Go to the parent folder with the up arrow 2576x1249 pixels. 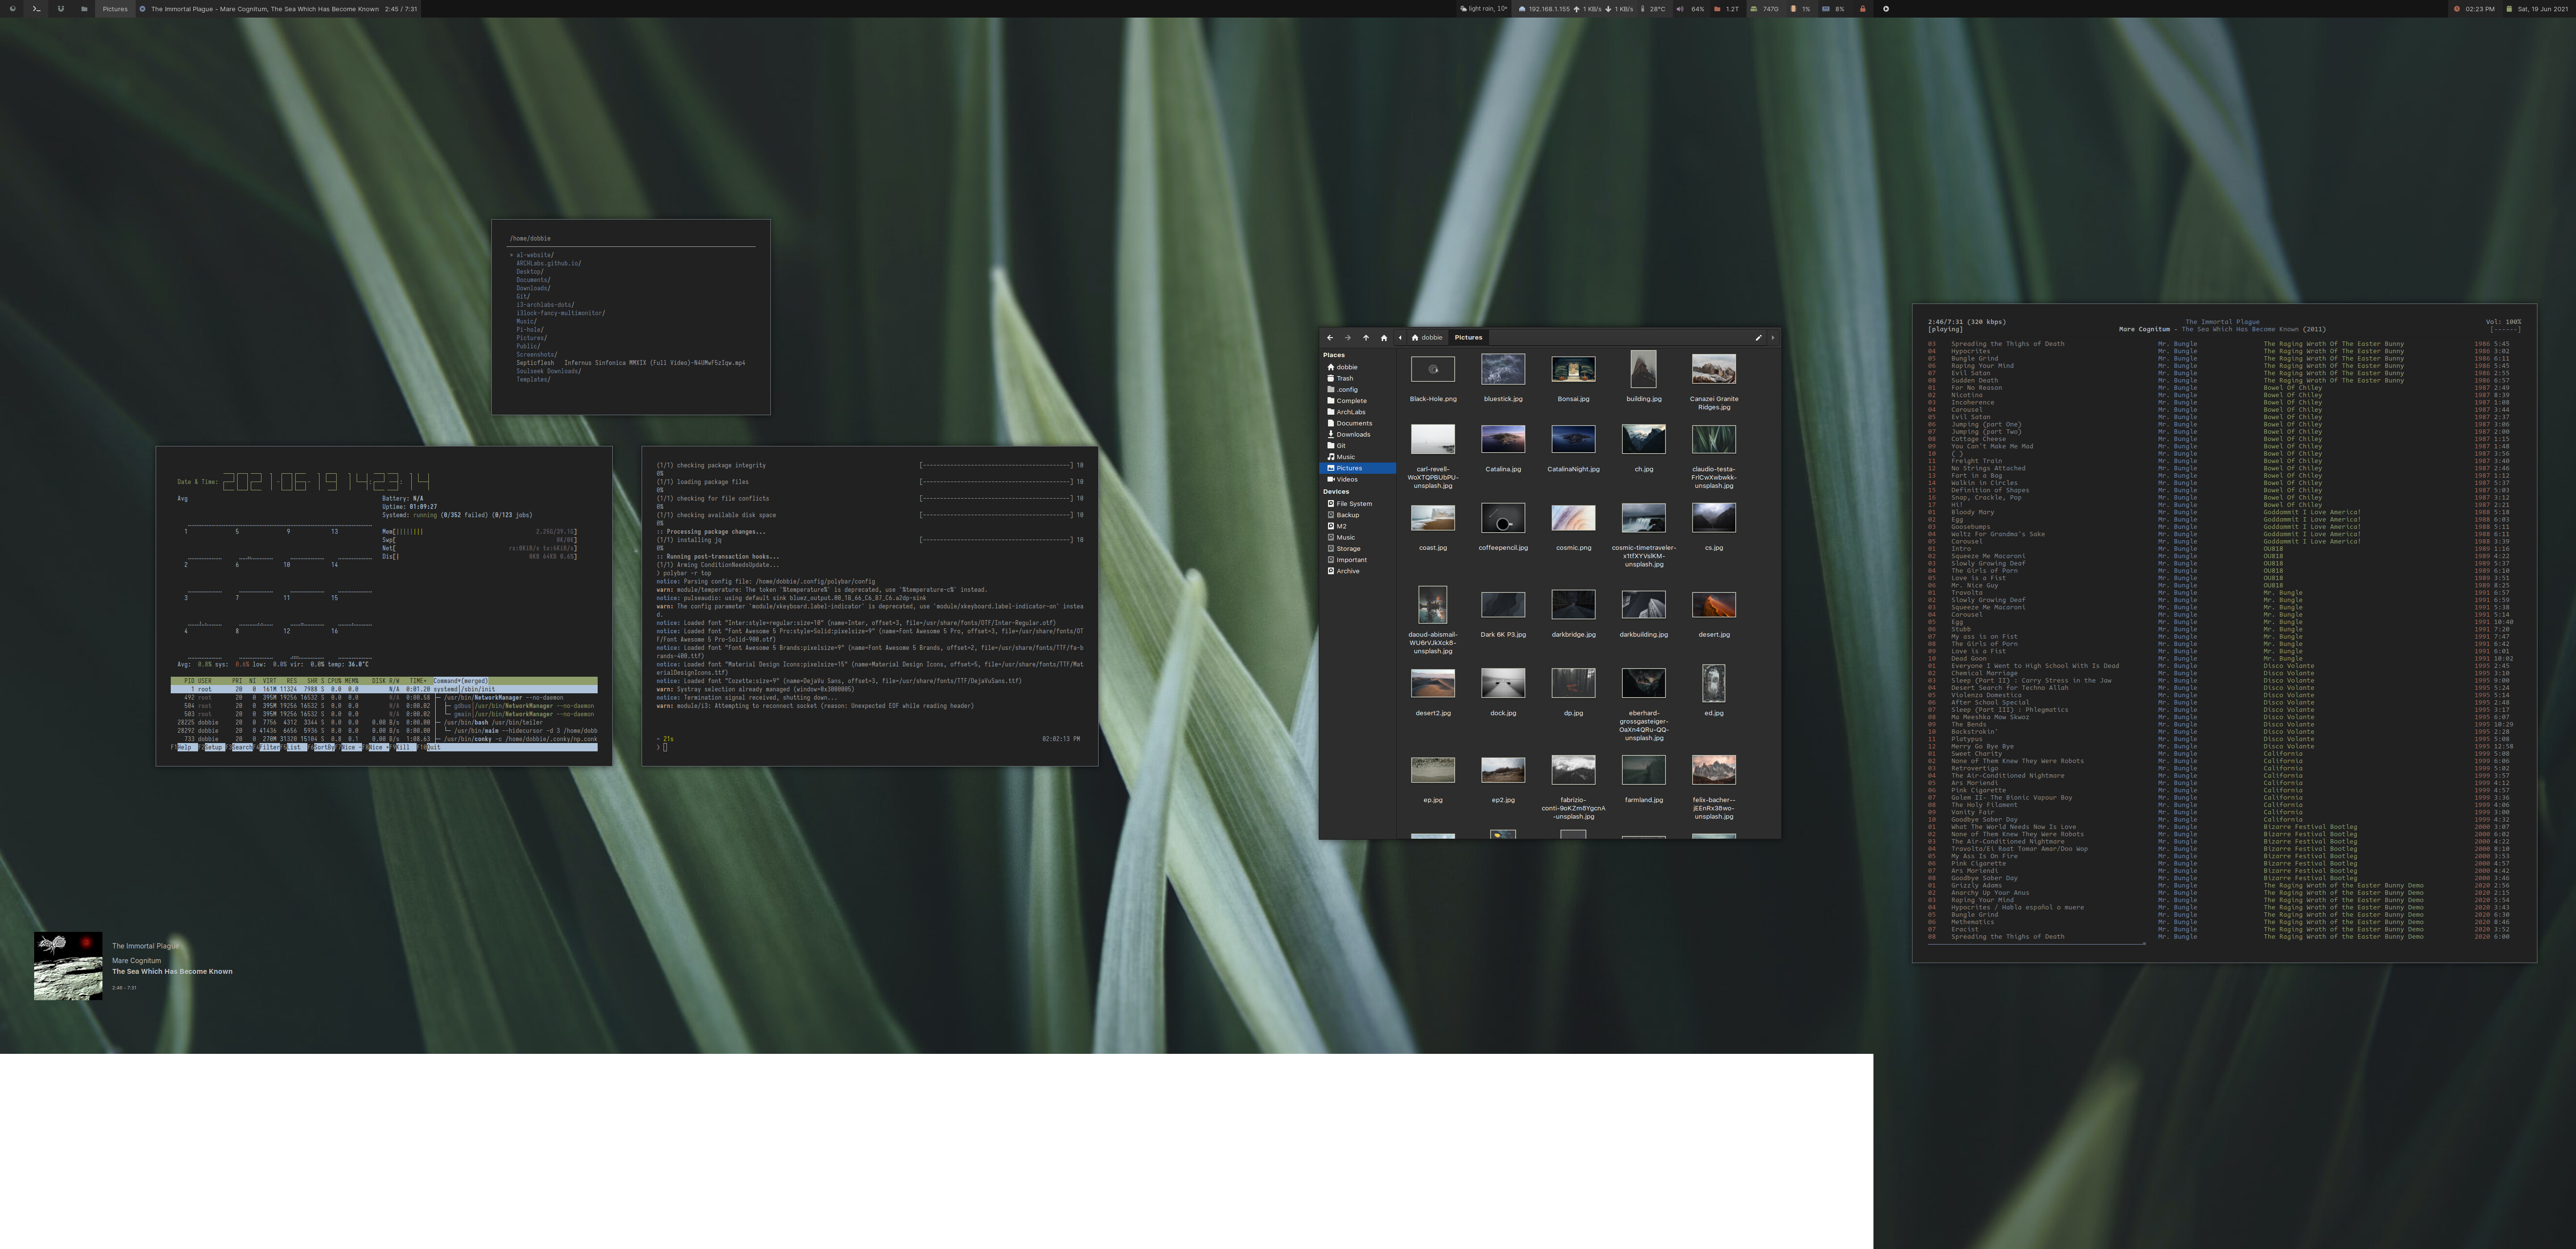click(1366, 338)
